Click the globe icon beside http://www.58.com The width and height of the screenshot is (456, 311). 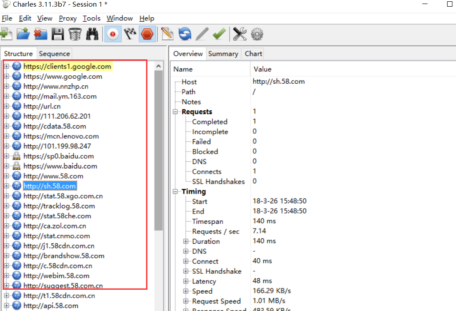pyautogui.click(x=16, y=176)
